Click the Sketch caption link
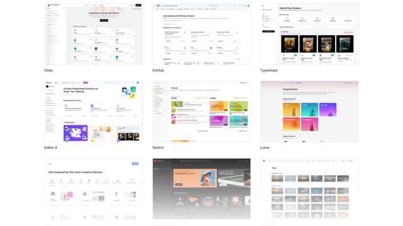This screenshot has width=403, height=226. click(158, 148)
